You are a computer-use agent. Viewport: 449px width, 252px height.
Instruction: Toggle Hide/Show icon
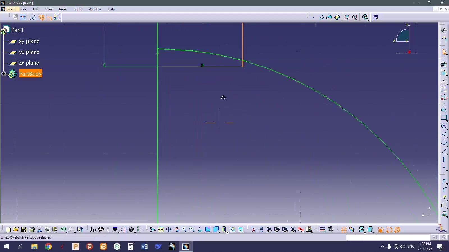(233, 230)
